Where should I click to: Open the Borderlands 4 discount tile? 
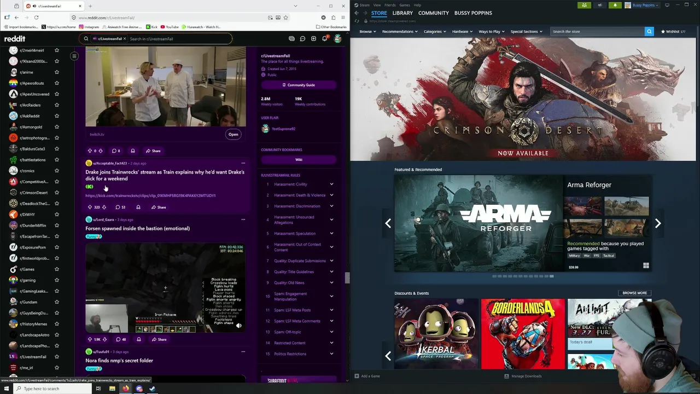523,334
